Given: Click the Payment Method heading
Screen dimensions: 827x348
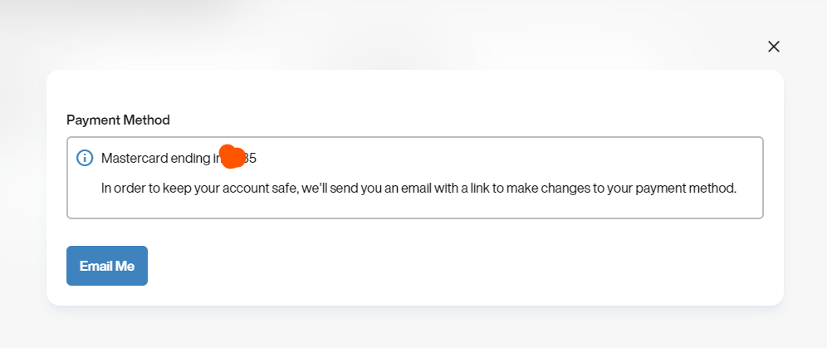Looking at the screenshot, I should (118, 120).
